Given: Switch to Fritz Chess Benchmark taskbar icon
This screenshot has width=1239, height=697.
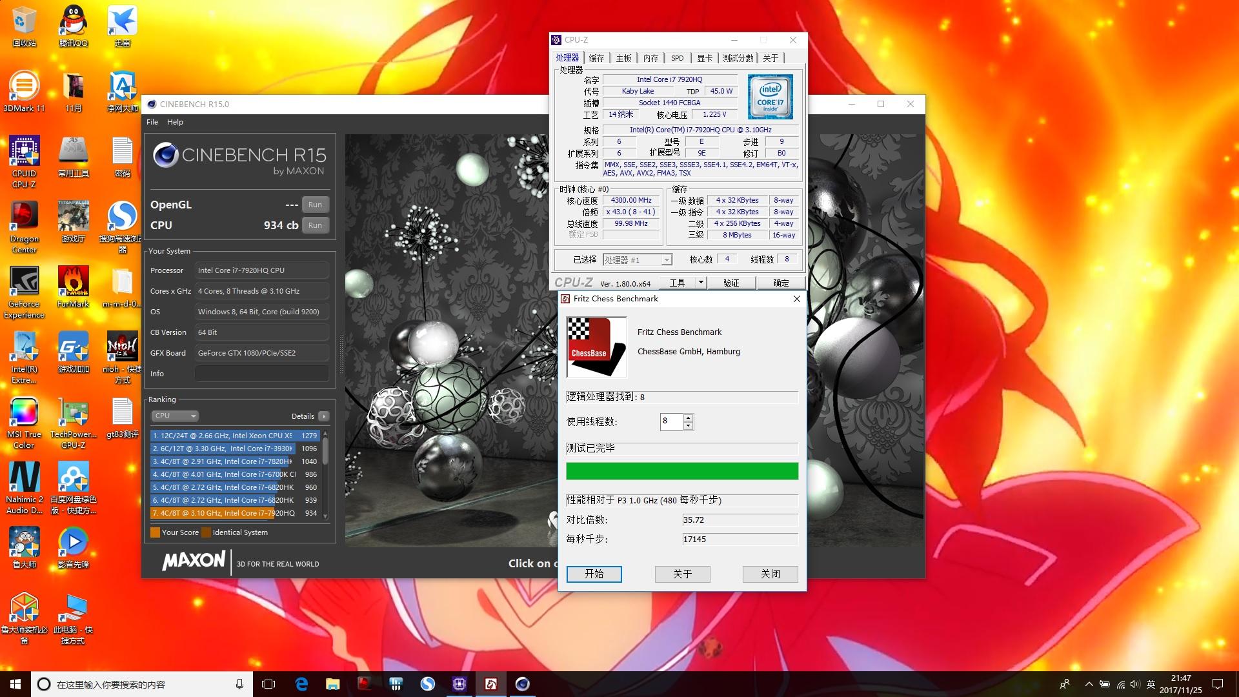Looking at the screenshot, I should click(491, 684).
